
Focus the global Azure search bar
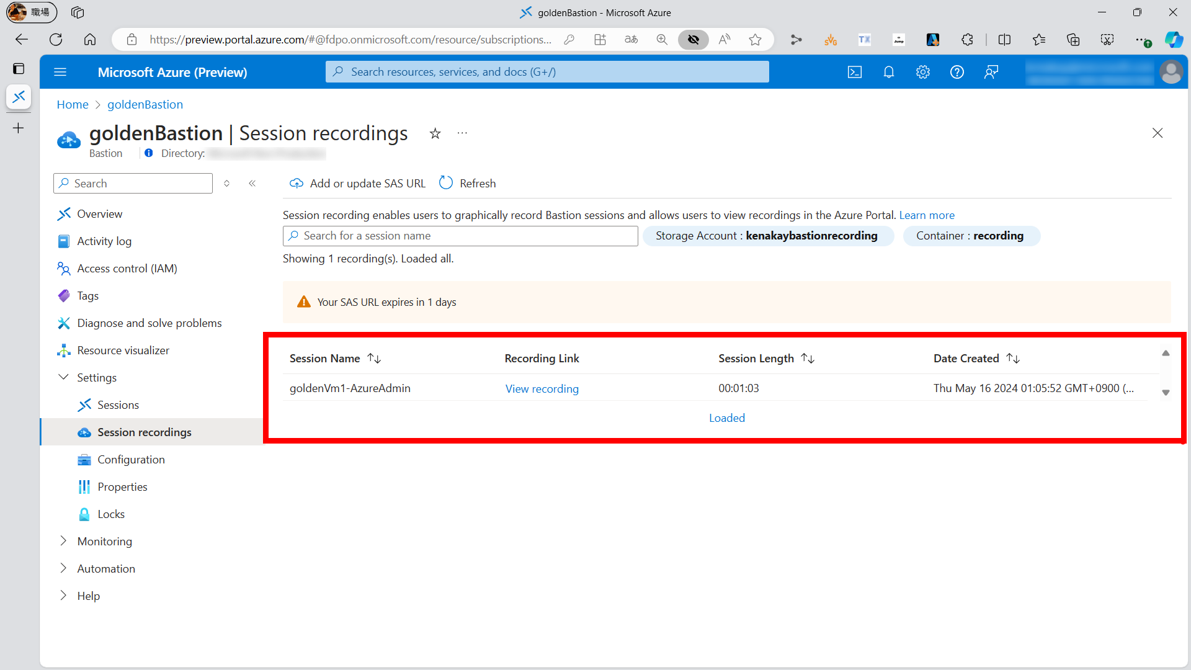pos(547,72)
